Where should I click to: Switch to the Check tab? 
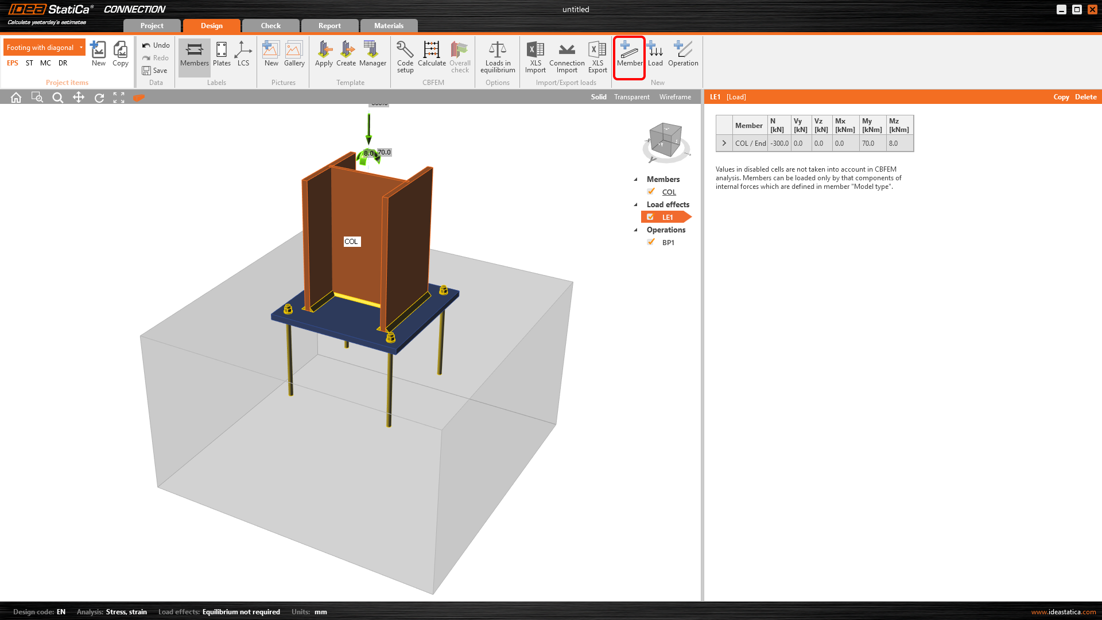click(270, 26)
